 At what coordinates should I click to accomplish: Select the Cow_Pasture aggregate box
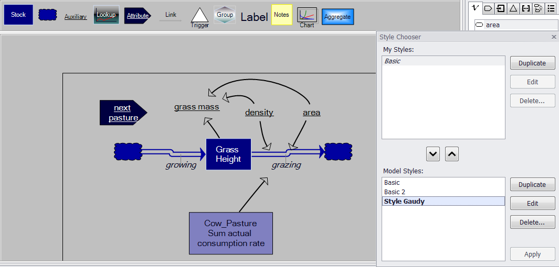(230, 233)
